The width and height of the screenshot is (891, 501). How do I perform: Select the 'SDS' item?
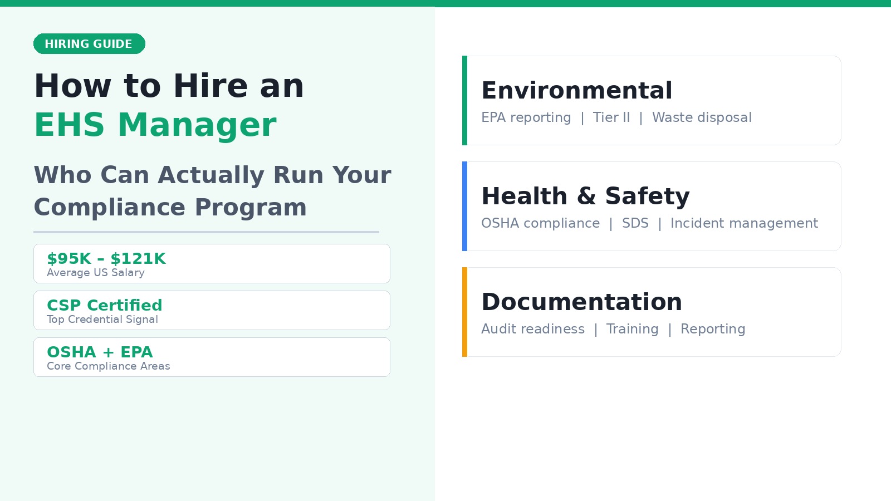pos(635,223)
